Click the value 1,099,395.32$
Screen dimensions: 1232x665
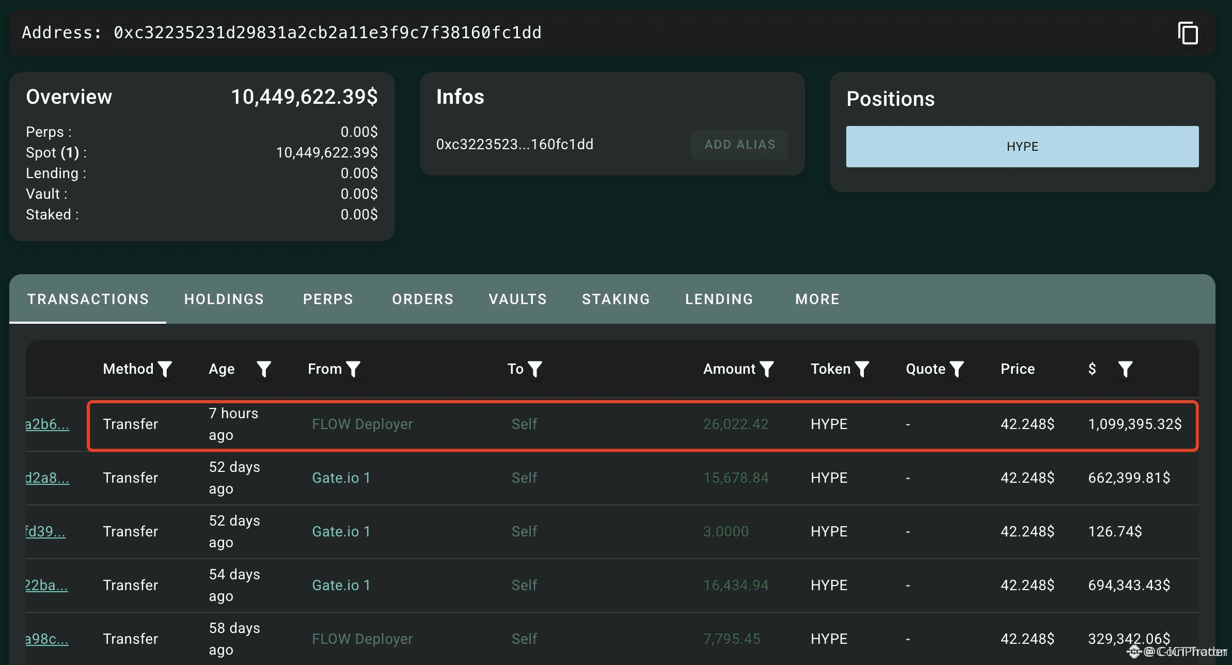tap(1135, 424)
